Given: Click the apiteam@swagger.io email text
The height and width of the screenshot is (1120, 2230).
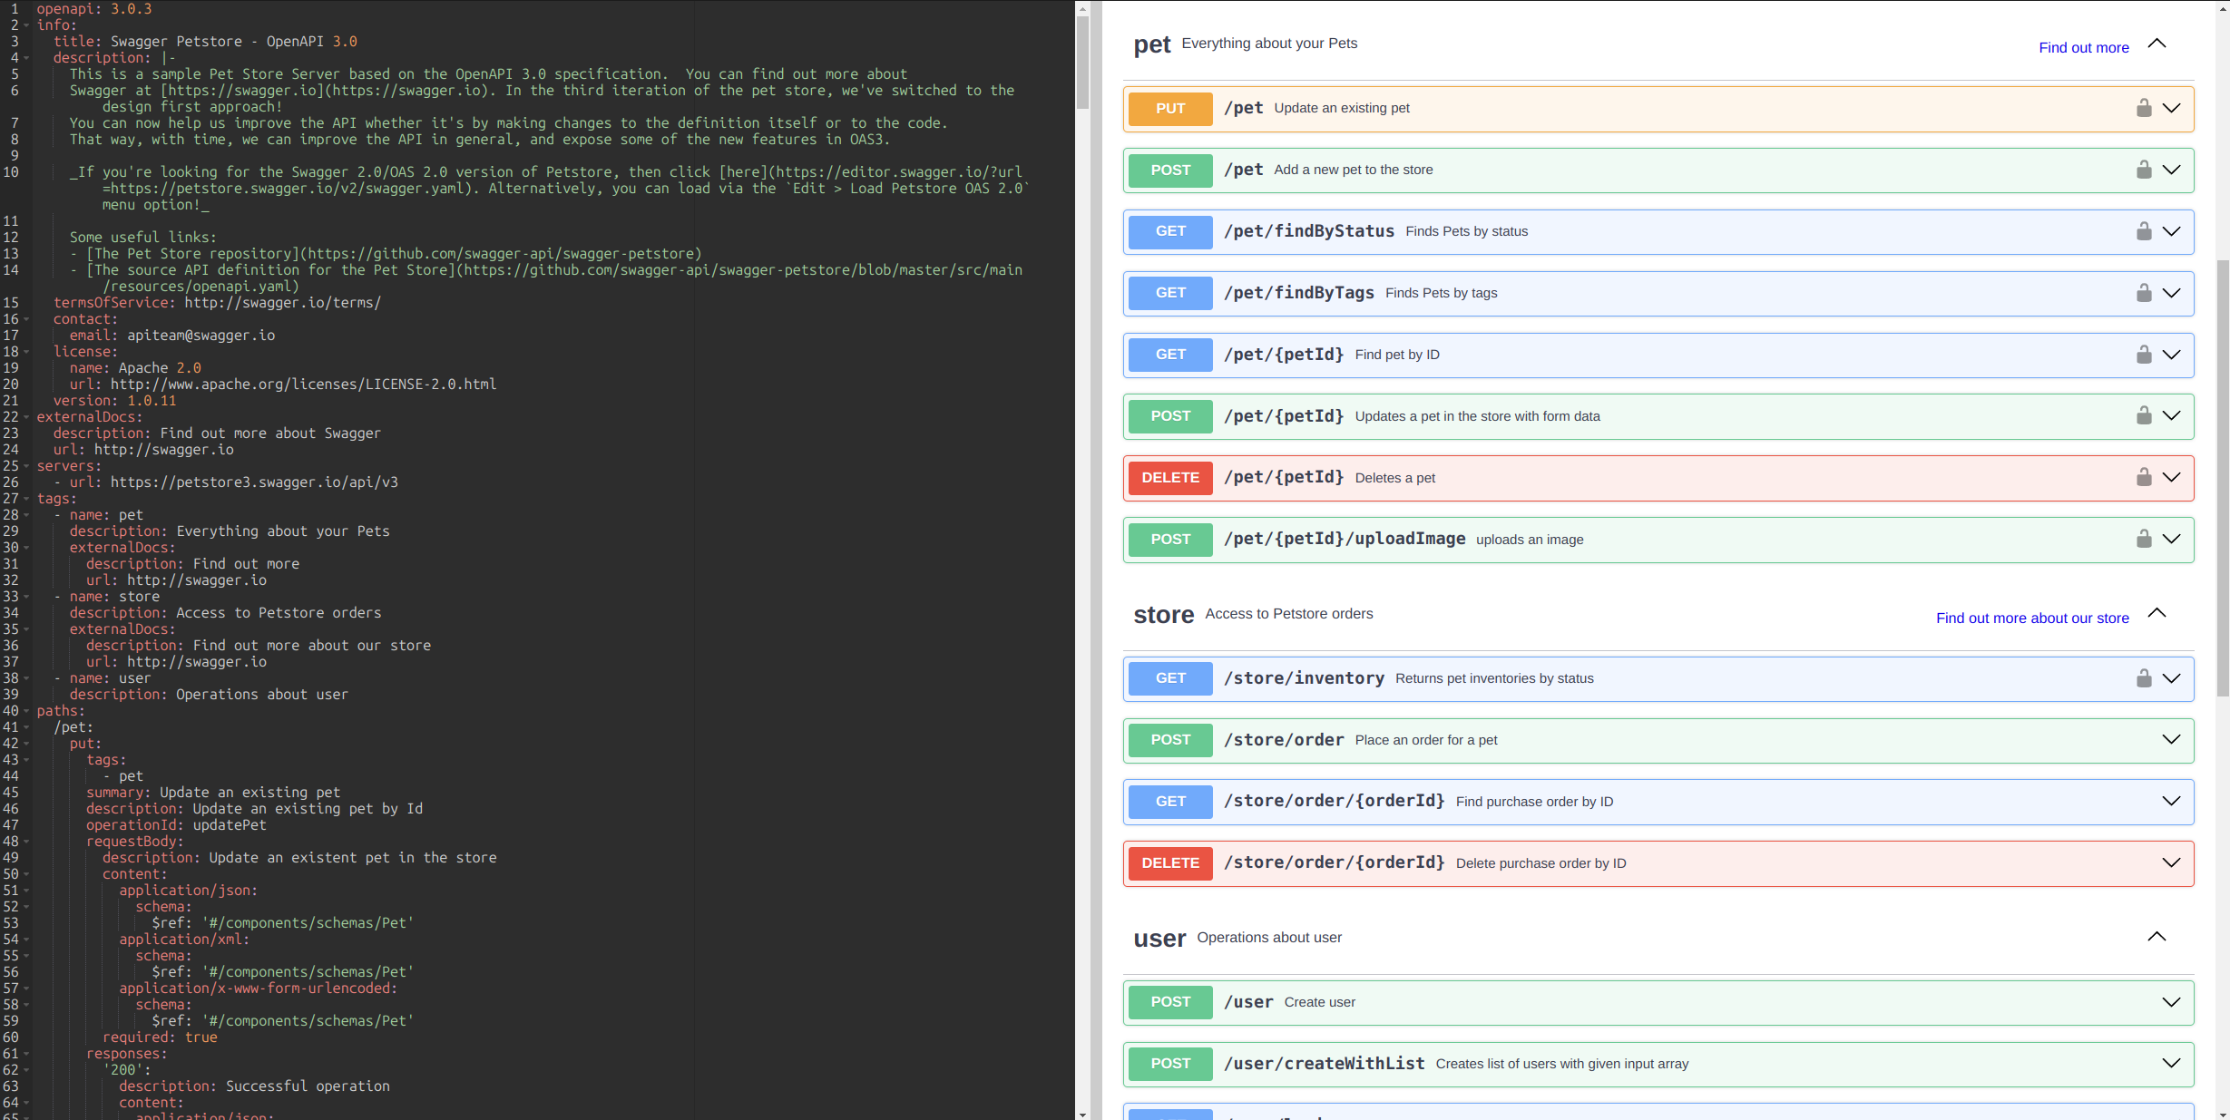Looking at the screenshot, I should click(x=201, y=336).
